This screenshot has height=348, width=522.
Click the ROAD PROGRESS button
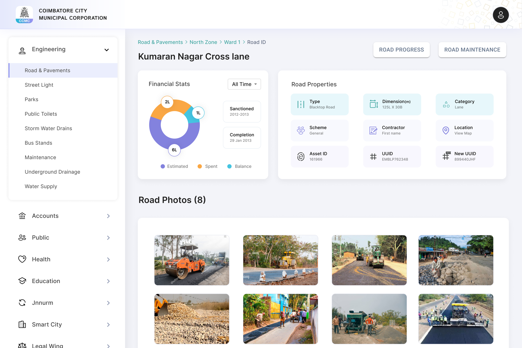pyautogui.click(x=401, y=50)
